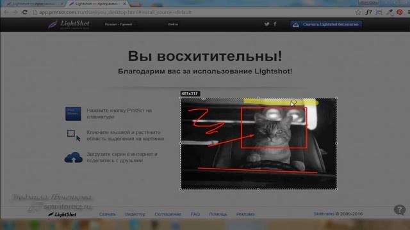Close the active Lightshot browser tab
Image resolution: width=410 pixels, height=230 pixels.
(125, 4)
